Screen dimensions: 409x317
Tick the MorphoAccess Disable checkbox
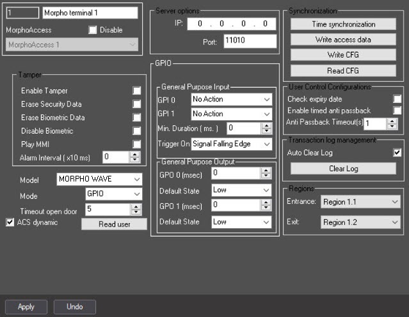(93, 30)
